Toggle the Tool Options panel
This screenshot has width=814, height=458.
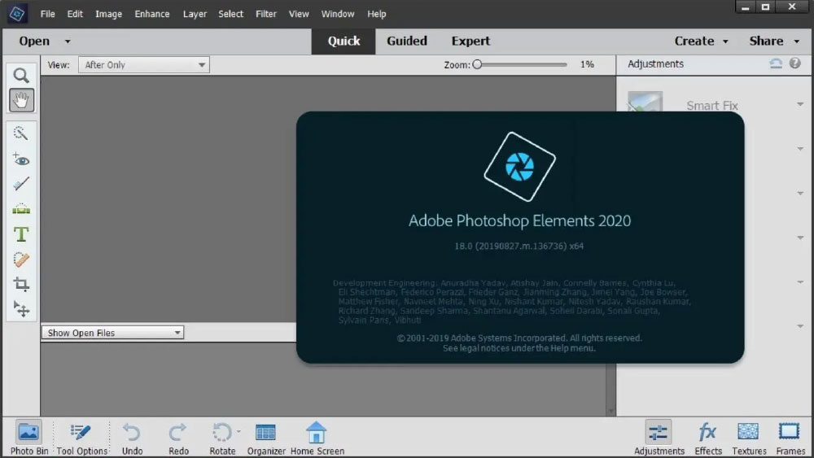pyautogui.click(x=81, y=438)
